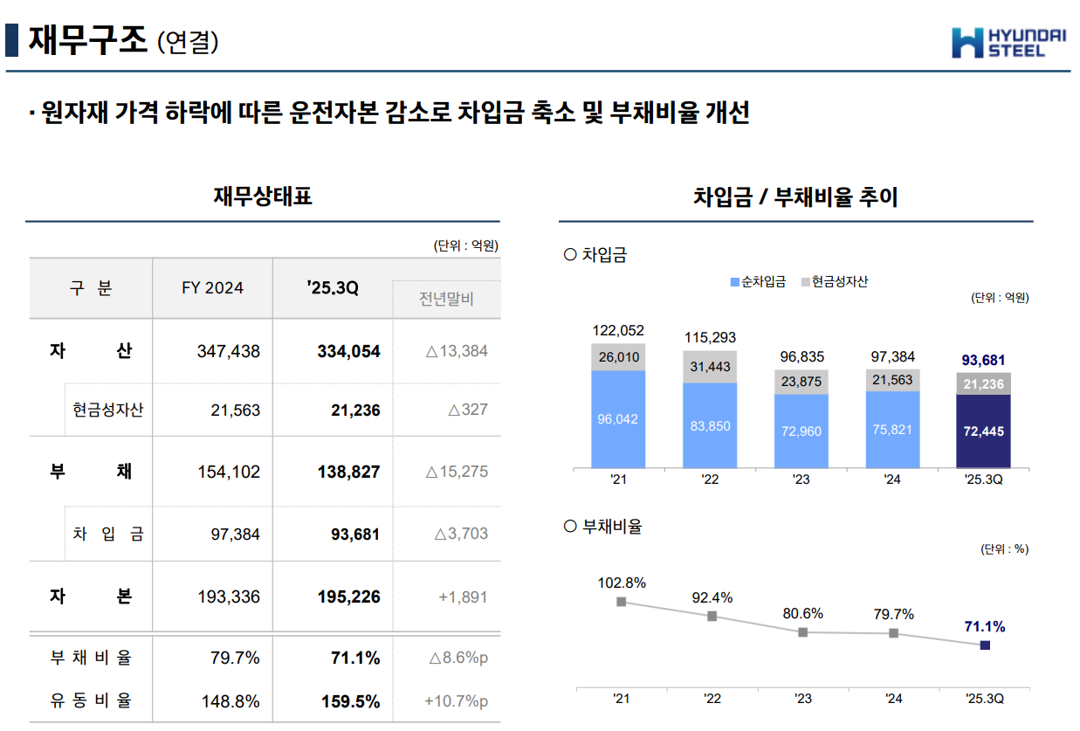Select the dark navy 71.1% marker
Screen dimensions: 1080x731
985,645
